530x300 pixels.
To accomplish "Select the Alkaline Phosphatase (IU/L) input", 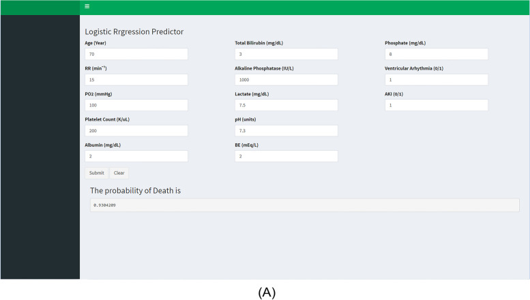I will click(286, 80).
